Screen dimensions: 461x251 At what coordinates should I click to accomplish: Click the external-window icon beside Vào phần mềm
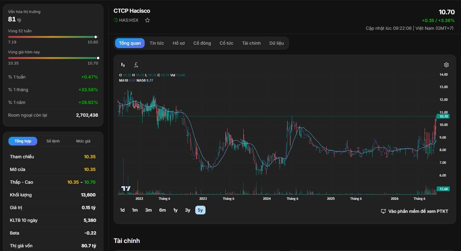click(383, 211)
